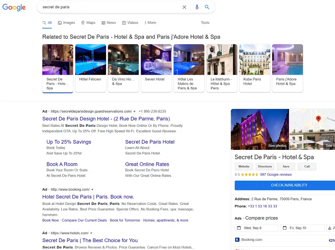Click the blue search magnifier icon
The image size is (335, 250).
point(207,7)
